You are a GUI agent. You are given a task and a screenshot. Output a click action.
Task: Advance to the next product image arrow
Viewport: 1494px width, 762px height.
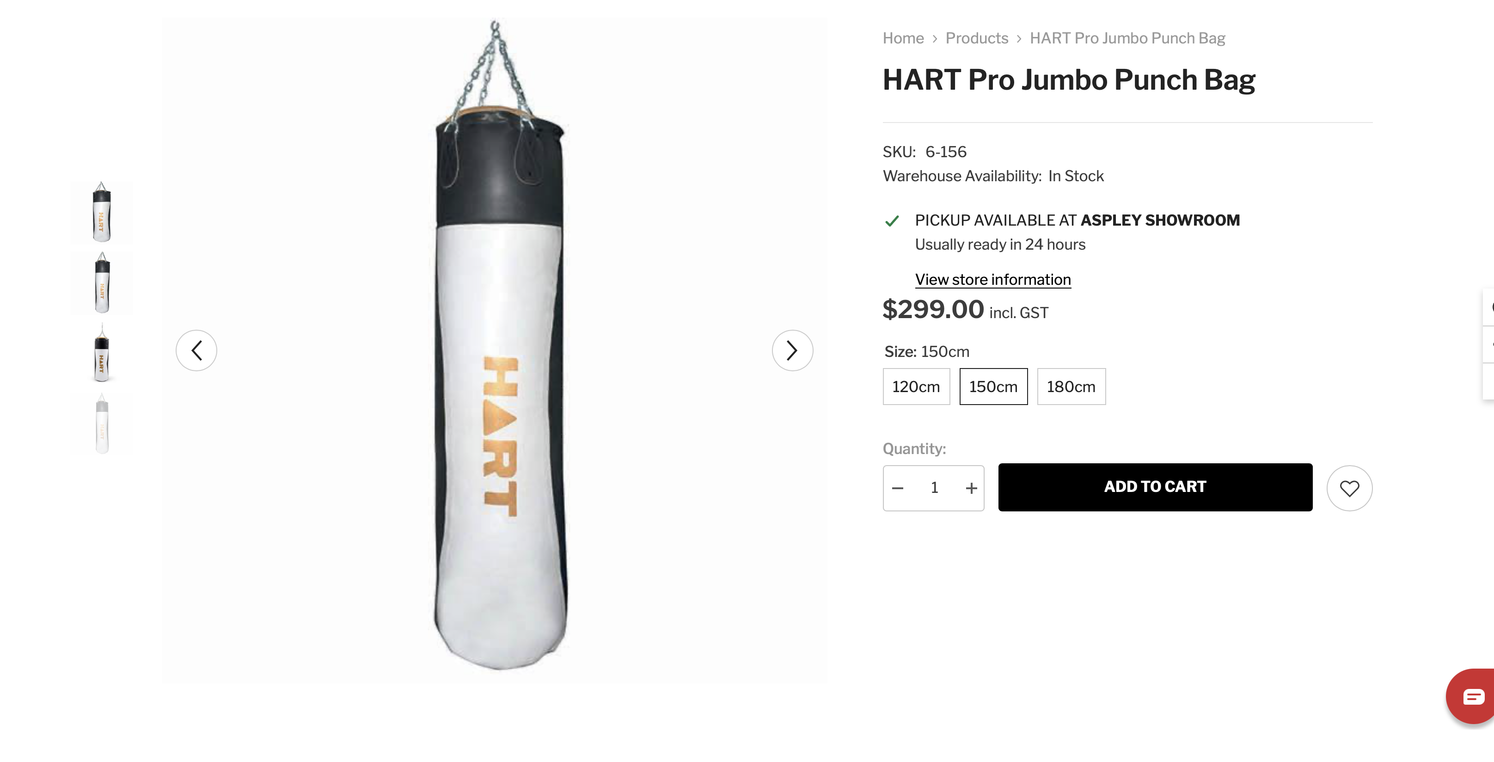(x=792, y=350)
